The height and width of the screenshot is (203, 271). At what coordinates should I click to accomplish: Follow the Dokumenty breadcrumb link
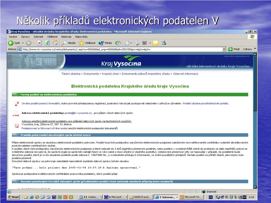pyautogui.click(x=91, y=74)
